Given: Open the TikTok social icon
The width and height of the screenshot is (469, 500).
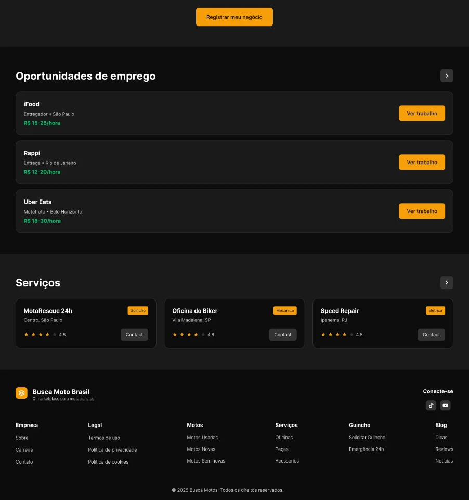Looking at the screenshot, I should pos(431,405).
